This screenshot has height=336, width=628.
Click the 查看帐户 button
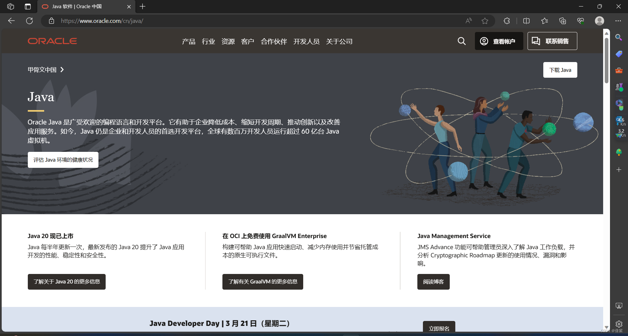(499, 41)
